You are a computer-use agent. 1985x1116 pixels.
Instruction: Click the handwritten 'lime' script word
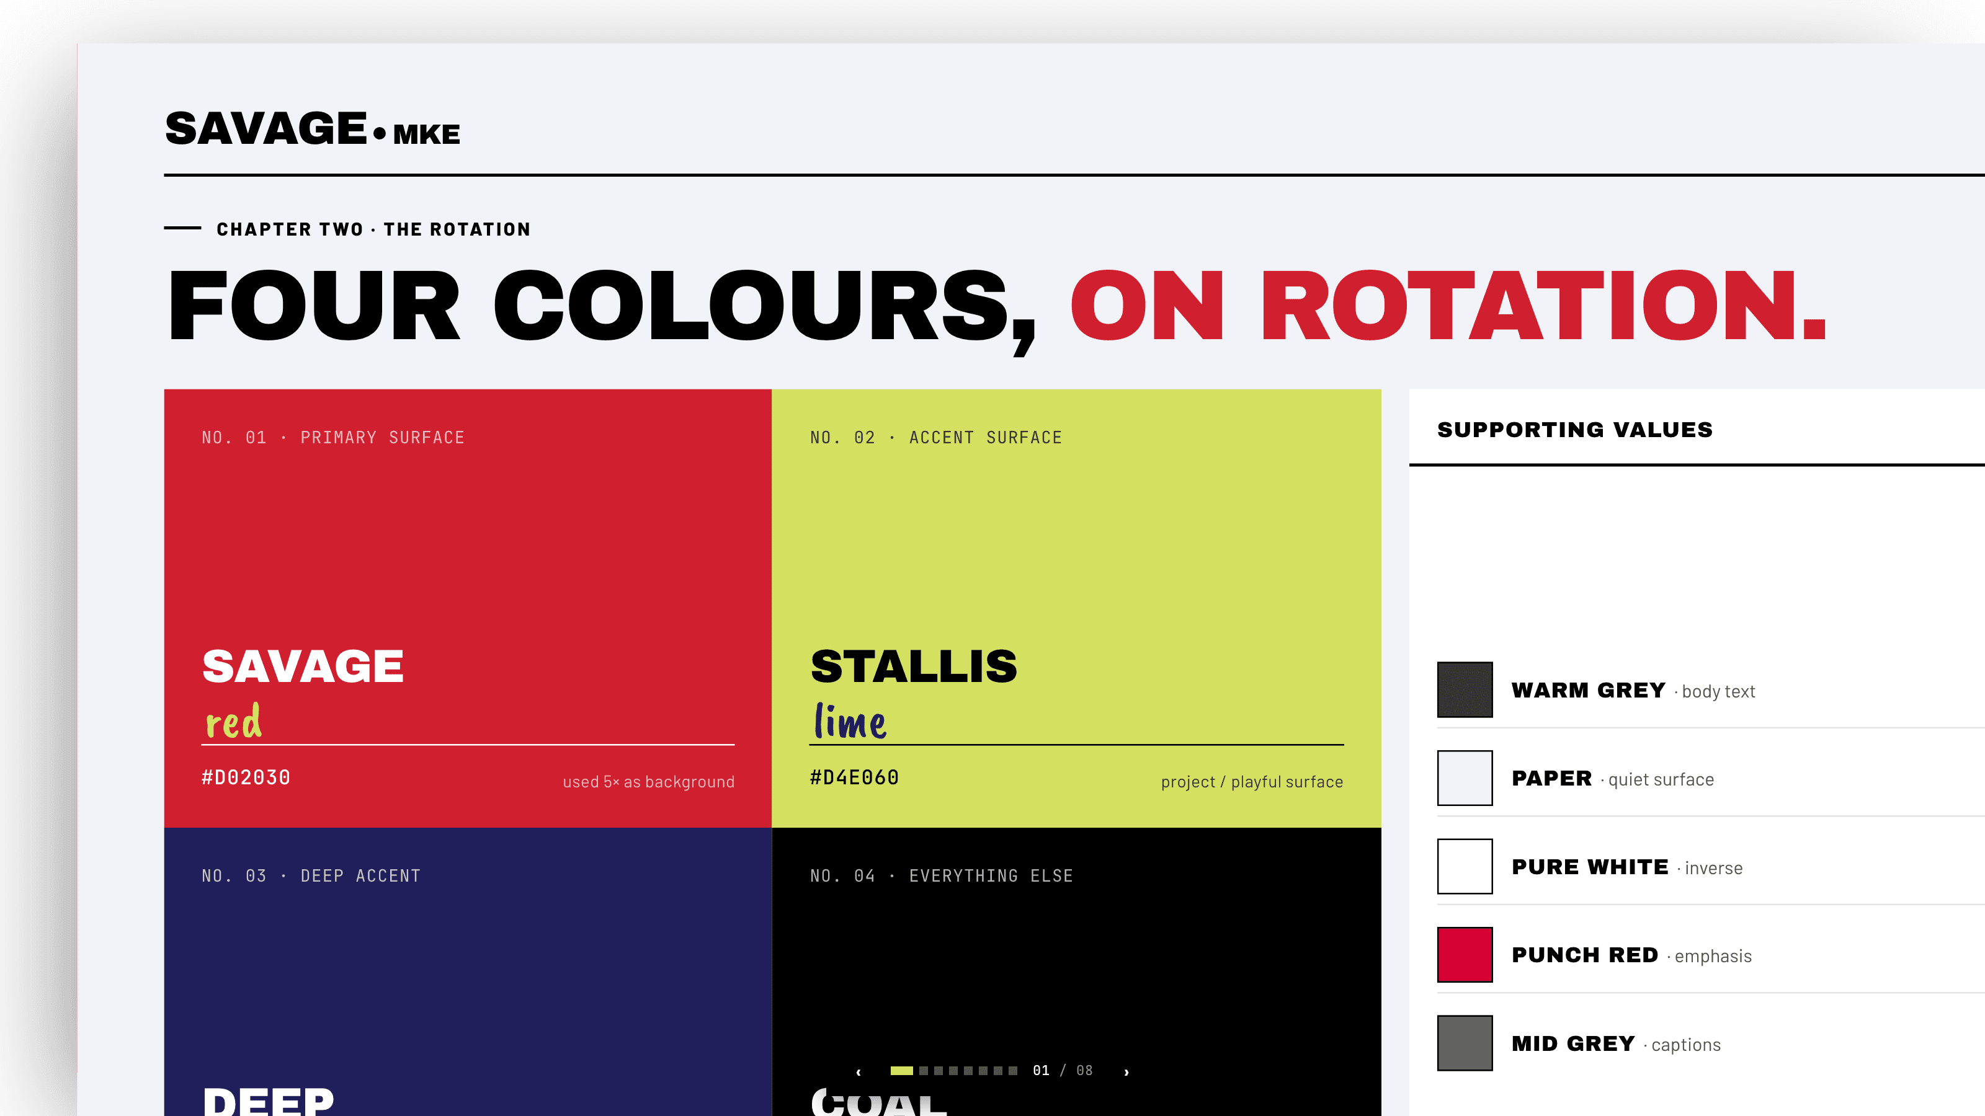tap(850, 721)
